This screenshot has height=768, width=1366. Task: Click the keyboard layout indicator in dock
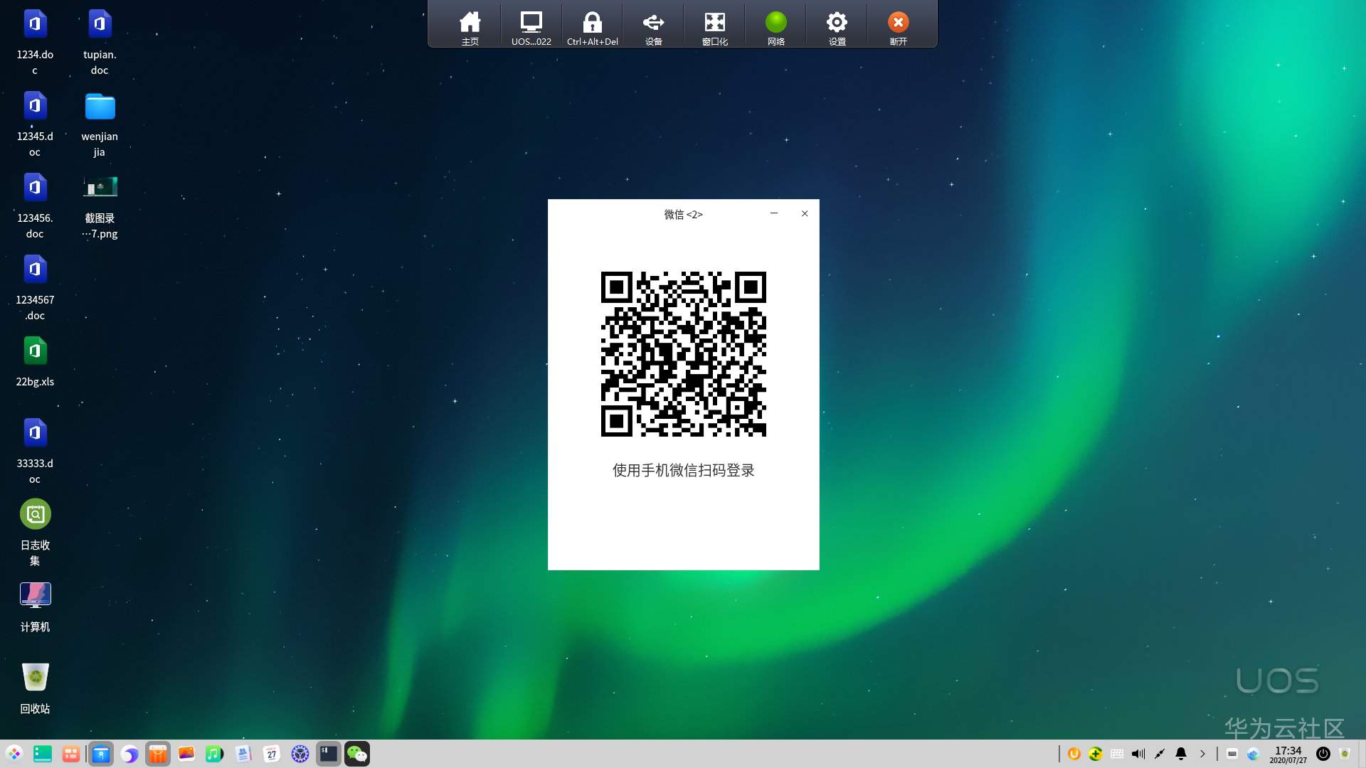point(1232,754)
